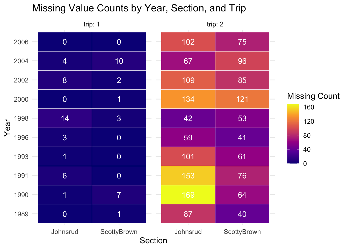
Task: Select the ScottyBrown cell showing 10
Action: tap(119, 61)
